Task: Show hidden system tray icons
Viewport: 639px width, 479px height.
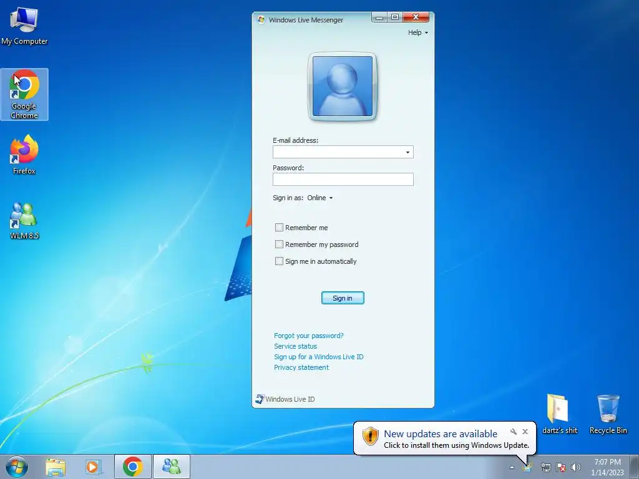Action: pyautogui.click(x=512, y=467)
